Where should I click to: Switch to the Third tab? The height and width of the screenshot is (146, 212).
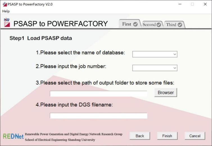pos(174,25)
